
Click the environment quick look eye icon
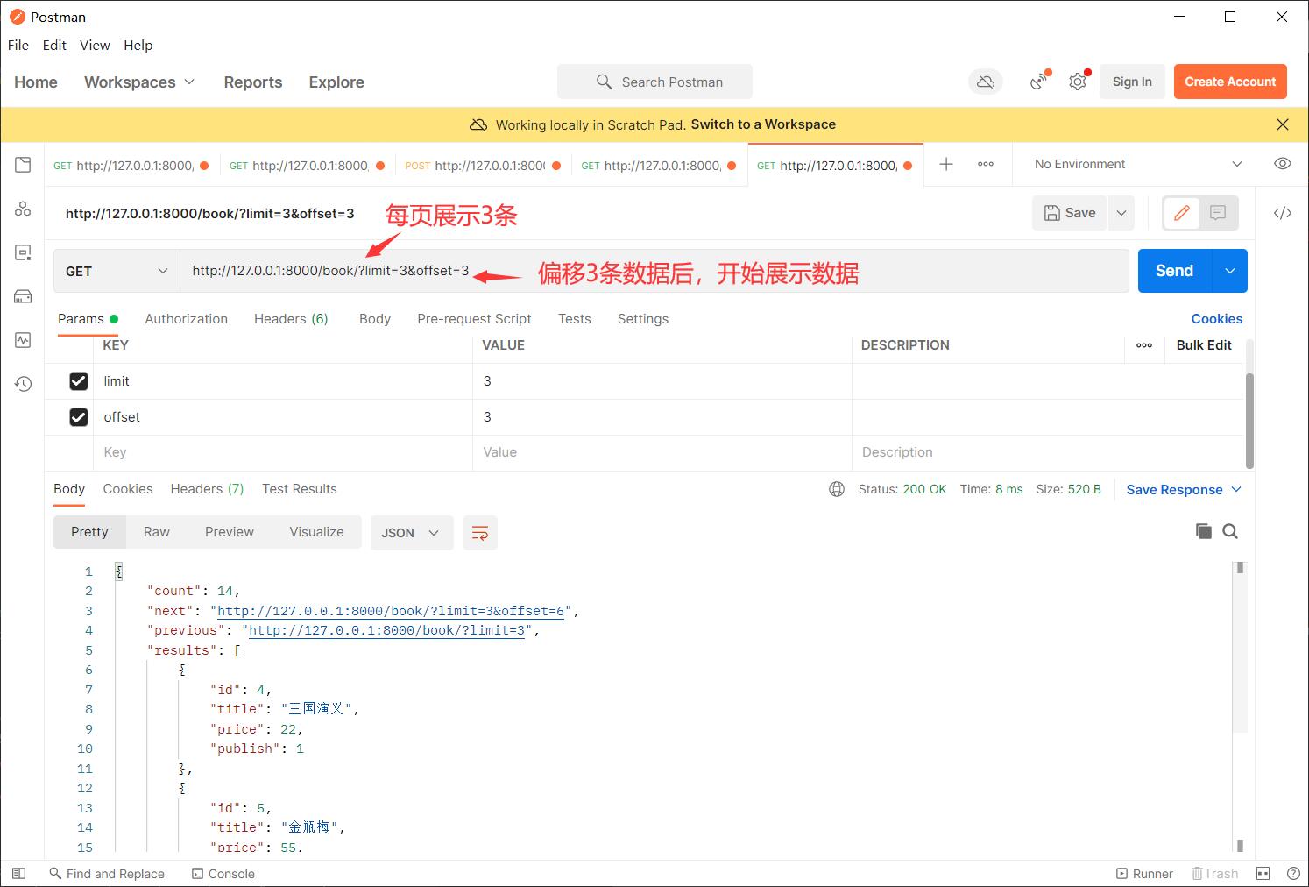tap(1283, 164)
